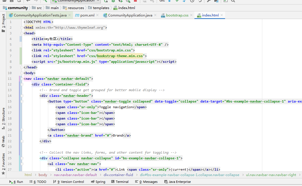302x186 pixels.
Task: Click Toggle navigation span text
Action: click(x=116, y=107)
